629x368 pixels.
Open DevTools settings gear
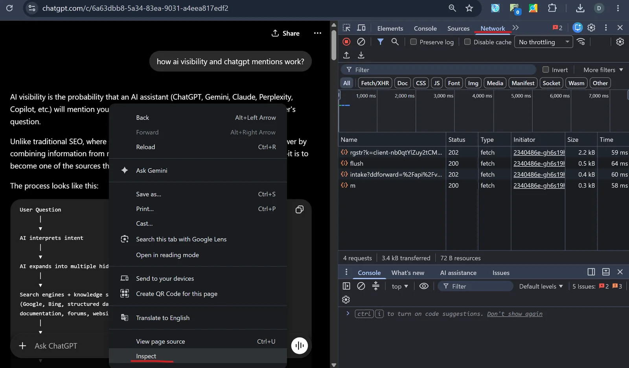591,28
